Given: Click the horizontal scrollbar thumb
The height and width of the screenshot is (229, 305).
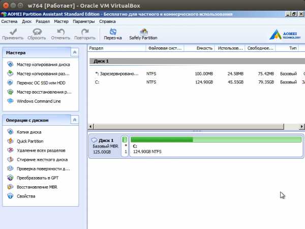Looking at the screenshot, I should pos(189,126).
